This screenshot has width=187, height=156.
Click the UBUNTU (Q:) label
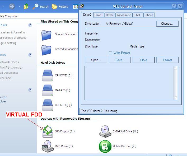click(63, 105)
